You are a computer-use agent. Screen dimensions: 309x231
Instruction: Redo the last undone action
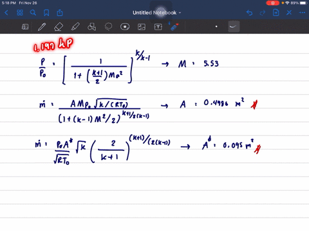(263, 13)
